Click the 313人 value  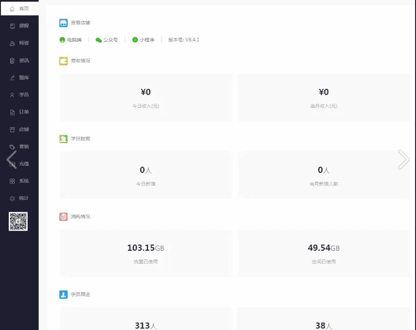pyautogui.click(x=146, y=325)
